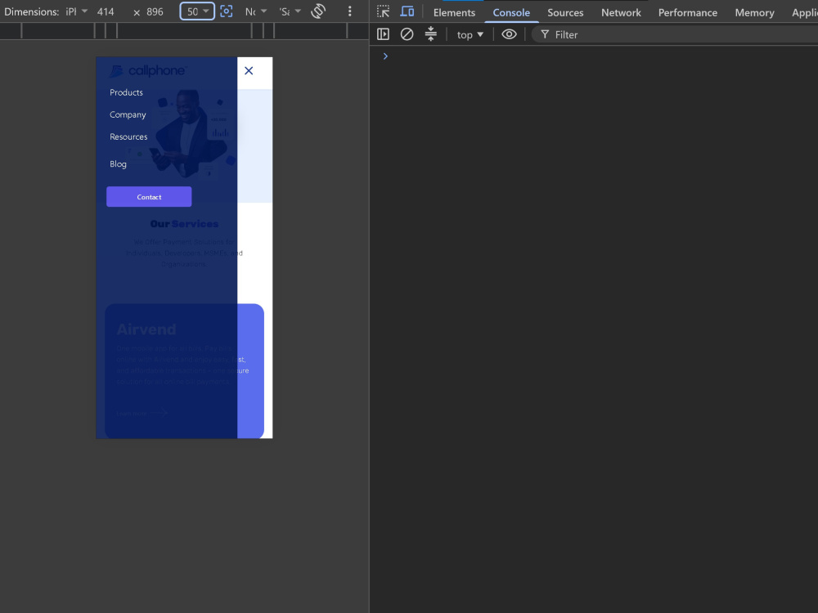Viewport: 818px width, 613px height.
Task: Click the Our Services heading
Action: click(x=184, y=224)
